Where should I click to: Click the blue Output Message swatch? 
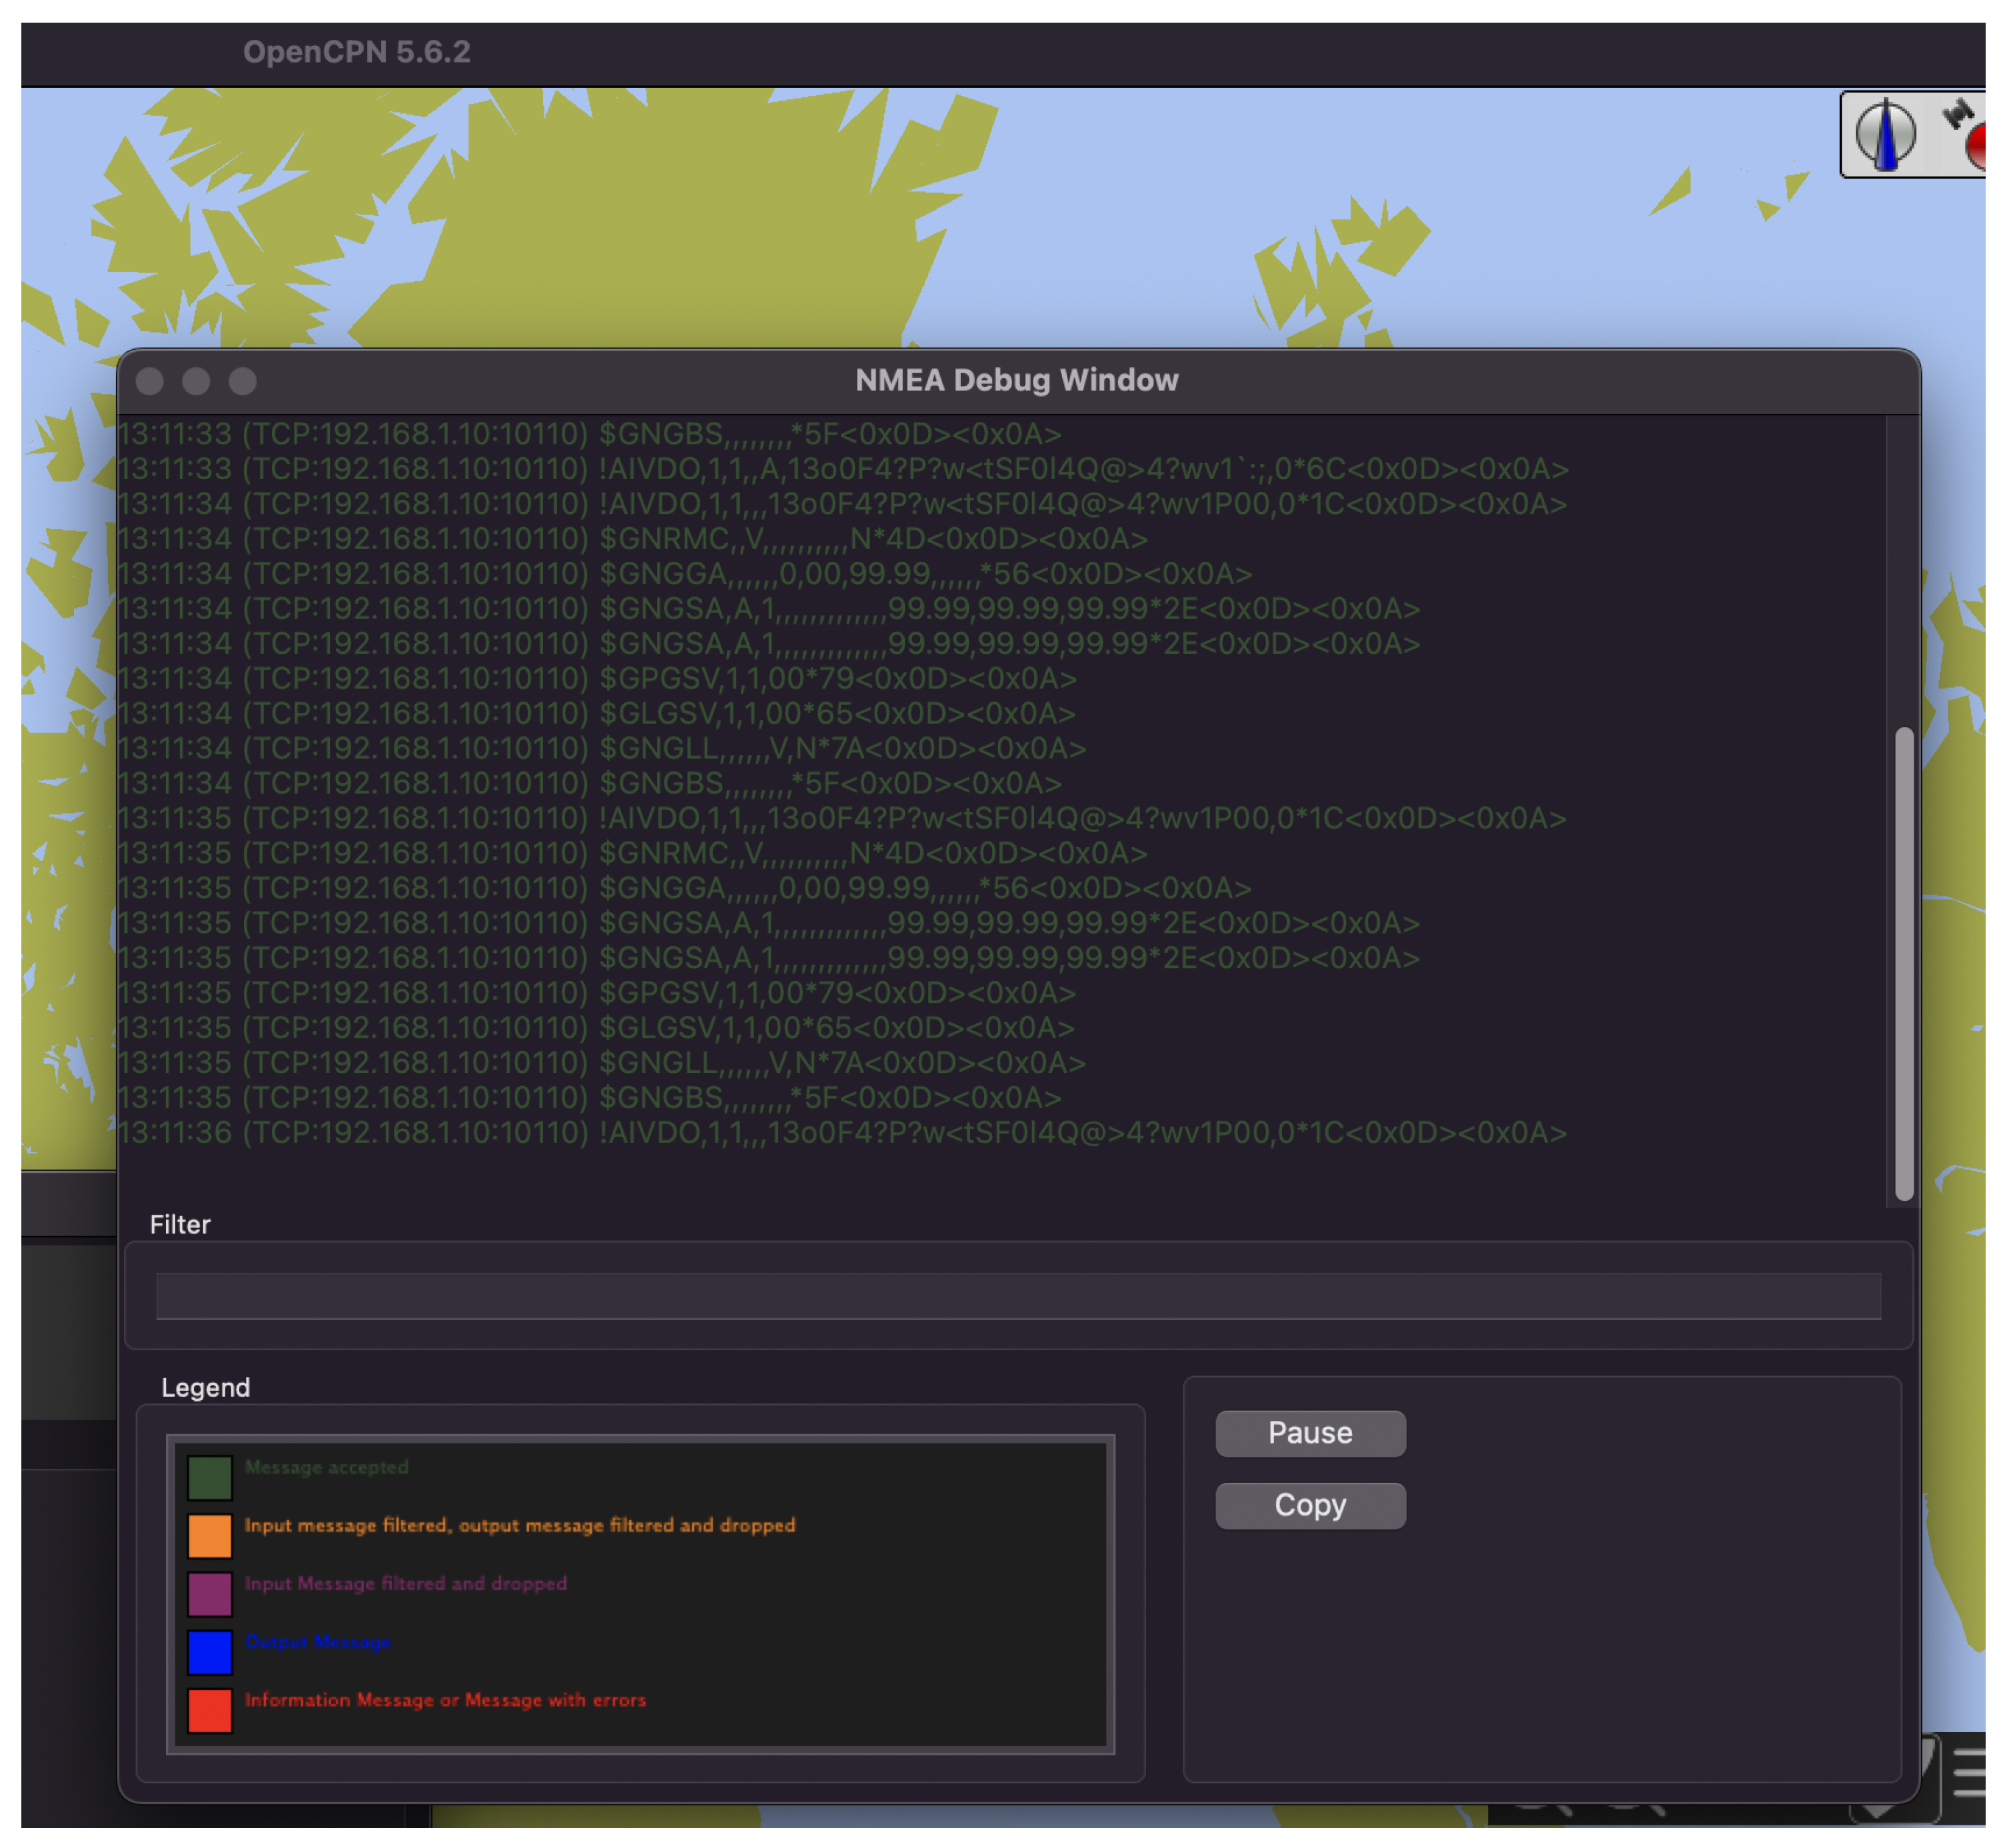pos(210,1652)
